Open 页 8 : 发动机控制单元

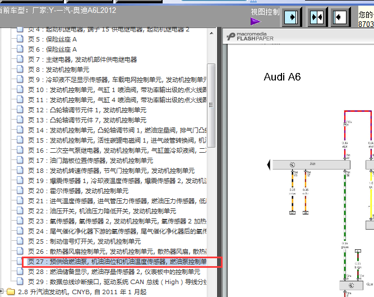point(58,70)
